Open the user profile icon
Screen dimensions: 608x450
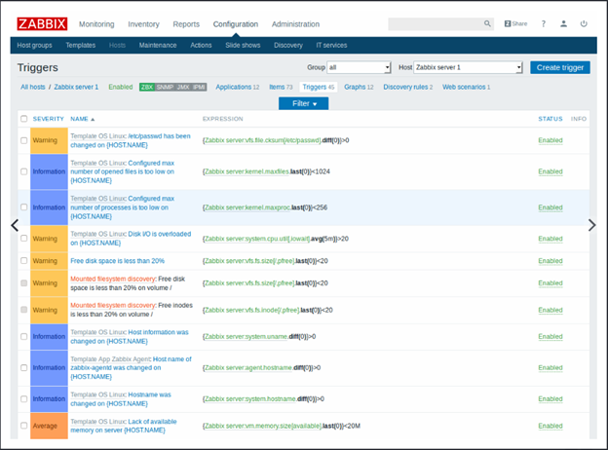[563, 23]
